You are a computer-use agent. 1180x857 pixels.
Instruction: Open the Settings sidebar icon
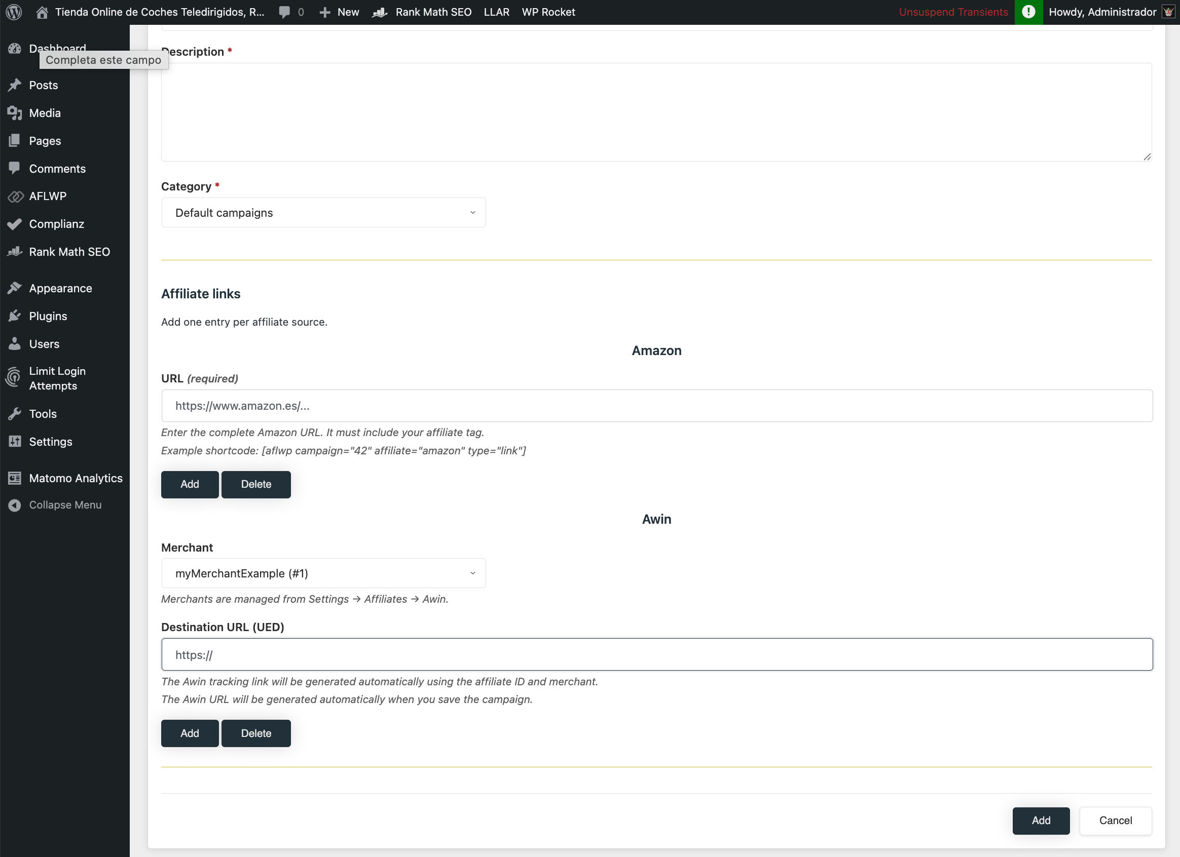point(51,442)
